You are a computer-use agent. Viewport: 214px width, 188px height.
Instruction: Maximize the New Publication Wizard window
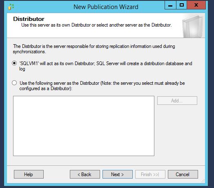tap(181, 5)
